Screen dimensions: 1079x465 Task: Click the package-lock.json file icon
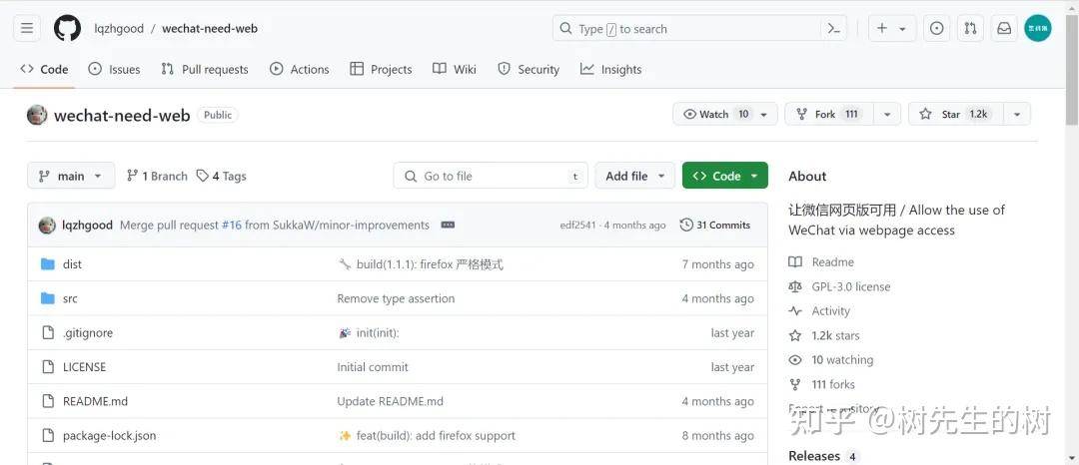[x=48, y=435]
